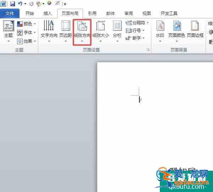Open theme 效果 effects dropdown
The image size is (213, 192).
[26, 41]
